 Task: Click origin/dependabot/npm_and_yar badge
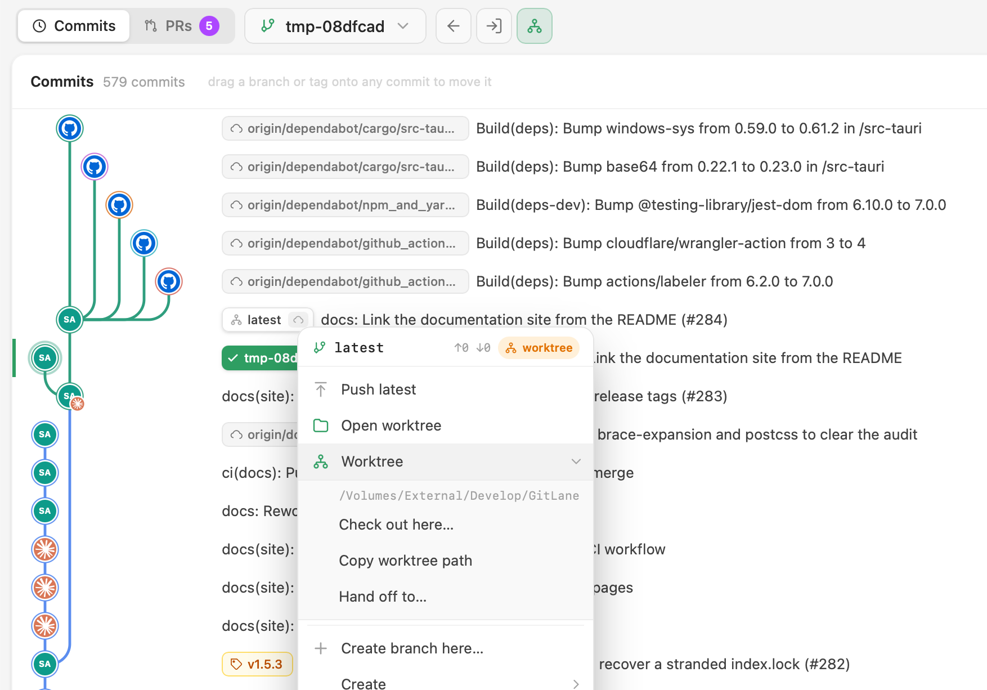[346, 205]
